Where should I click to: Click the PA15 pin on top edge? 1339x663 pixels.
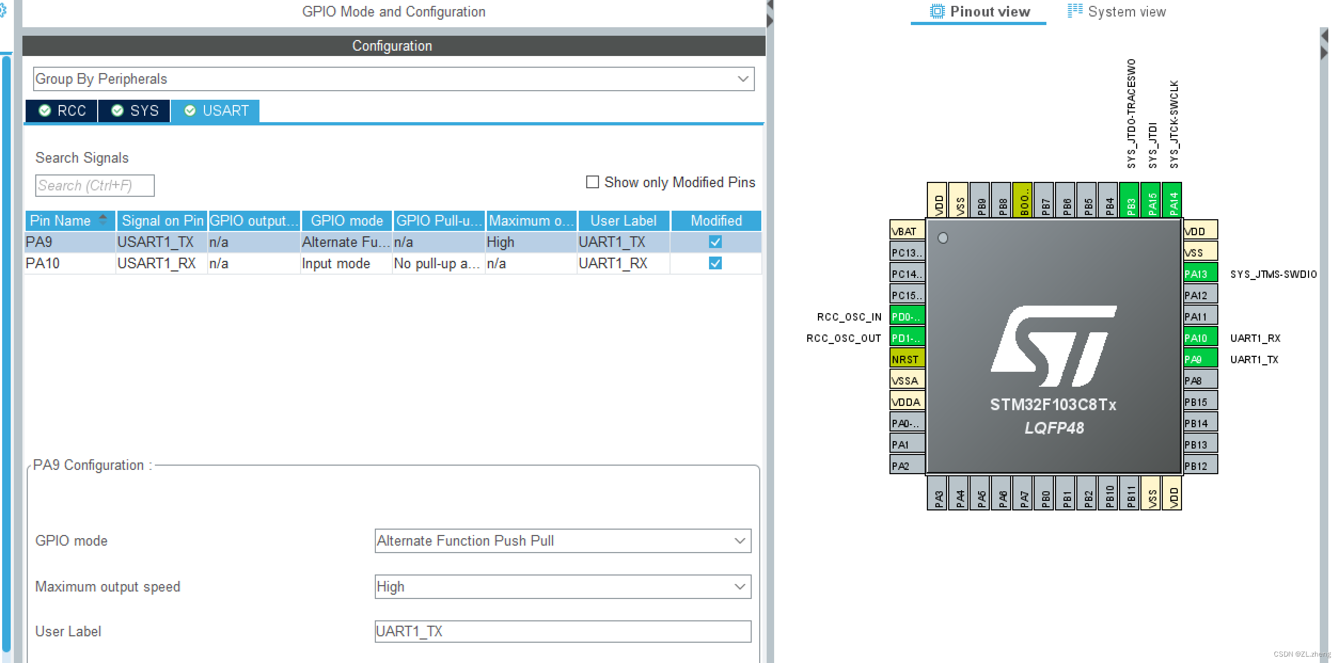(x=1150, y=200)
